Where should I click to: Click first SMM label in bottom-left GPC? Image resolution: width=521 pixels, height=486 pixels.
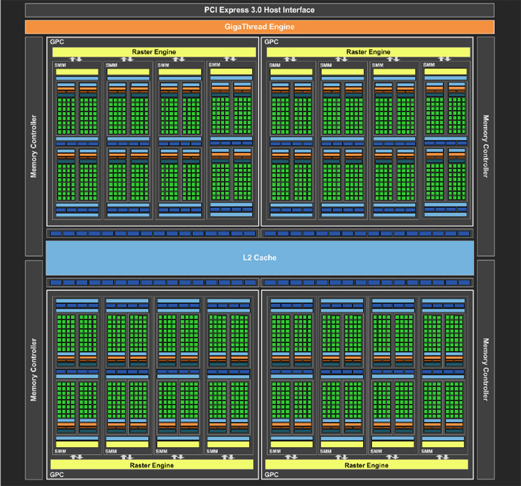coord(60,450)
